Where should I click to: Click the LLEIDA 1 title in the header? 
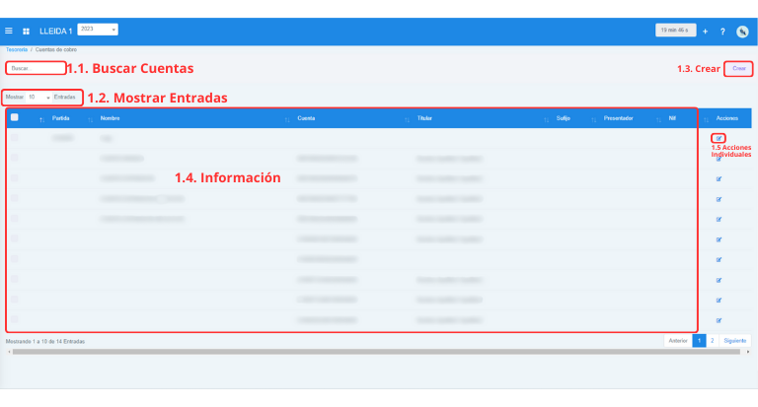(x=55, y=32)
